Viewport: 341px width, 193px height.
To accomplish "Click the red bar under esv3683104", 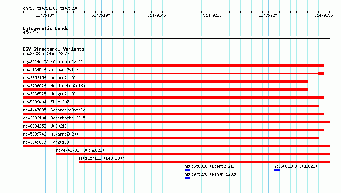I will tap(176, 122).
